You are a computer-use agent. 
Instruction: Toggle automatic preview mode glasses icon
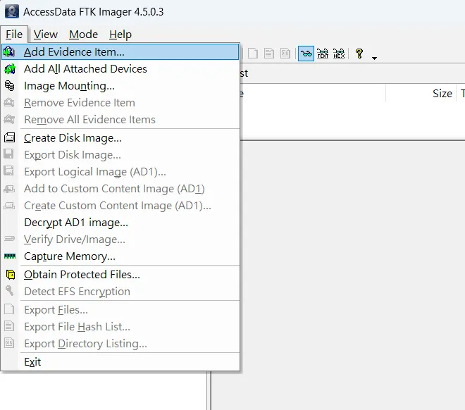pos(306,54)
